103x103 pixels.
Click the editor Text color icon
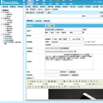click(90, 84)
